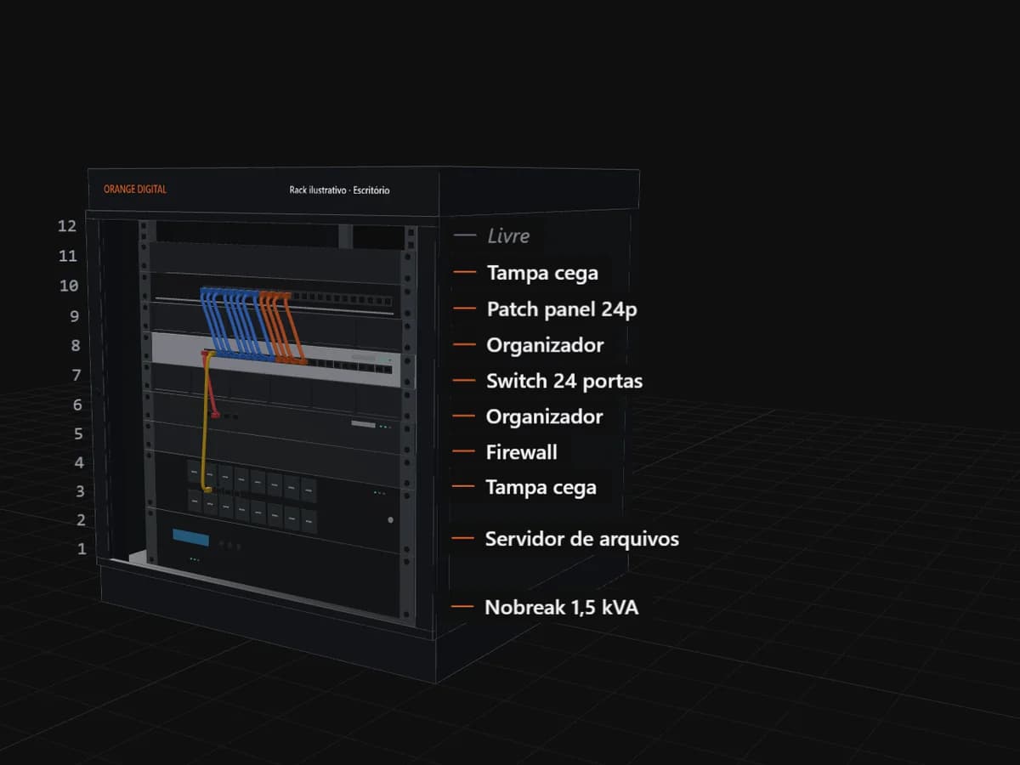Click rack unit number 8
This screenshot has width=1020, height=765.
coord(76,346)
